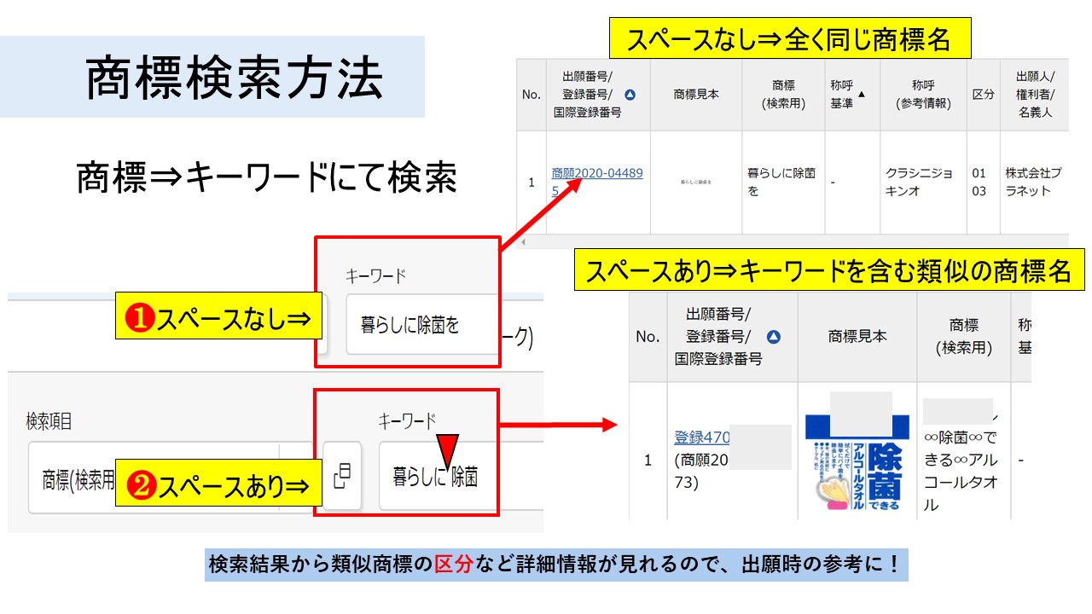Image resolution: width=1092 pixels, height=614 pixels.
Task: Click the copy-window icon left of 暮らしに 除菌
Action: coord(342,476)
